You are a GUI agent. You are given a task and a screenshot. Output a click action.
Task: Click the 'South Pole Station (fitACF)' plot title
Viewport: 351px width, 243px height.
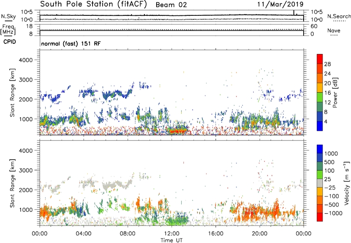pyautogui.click(x=93, y=4)
